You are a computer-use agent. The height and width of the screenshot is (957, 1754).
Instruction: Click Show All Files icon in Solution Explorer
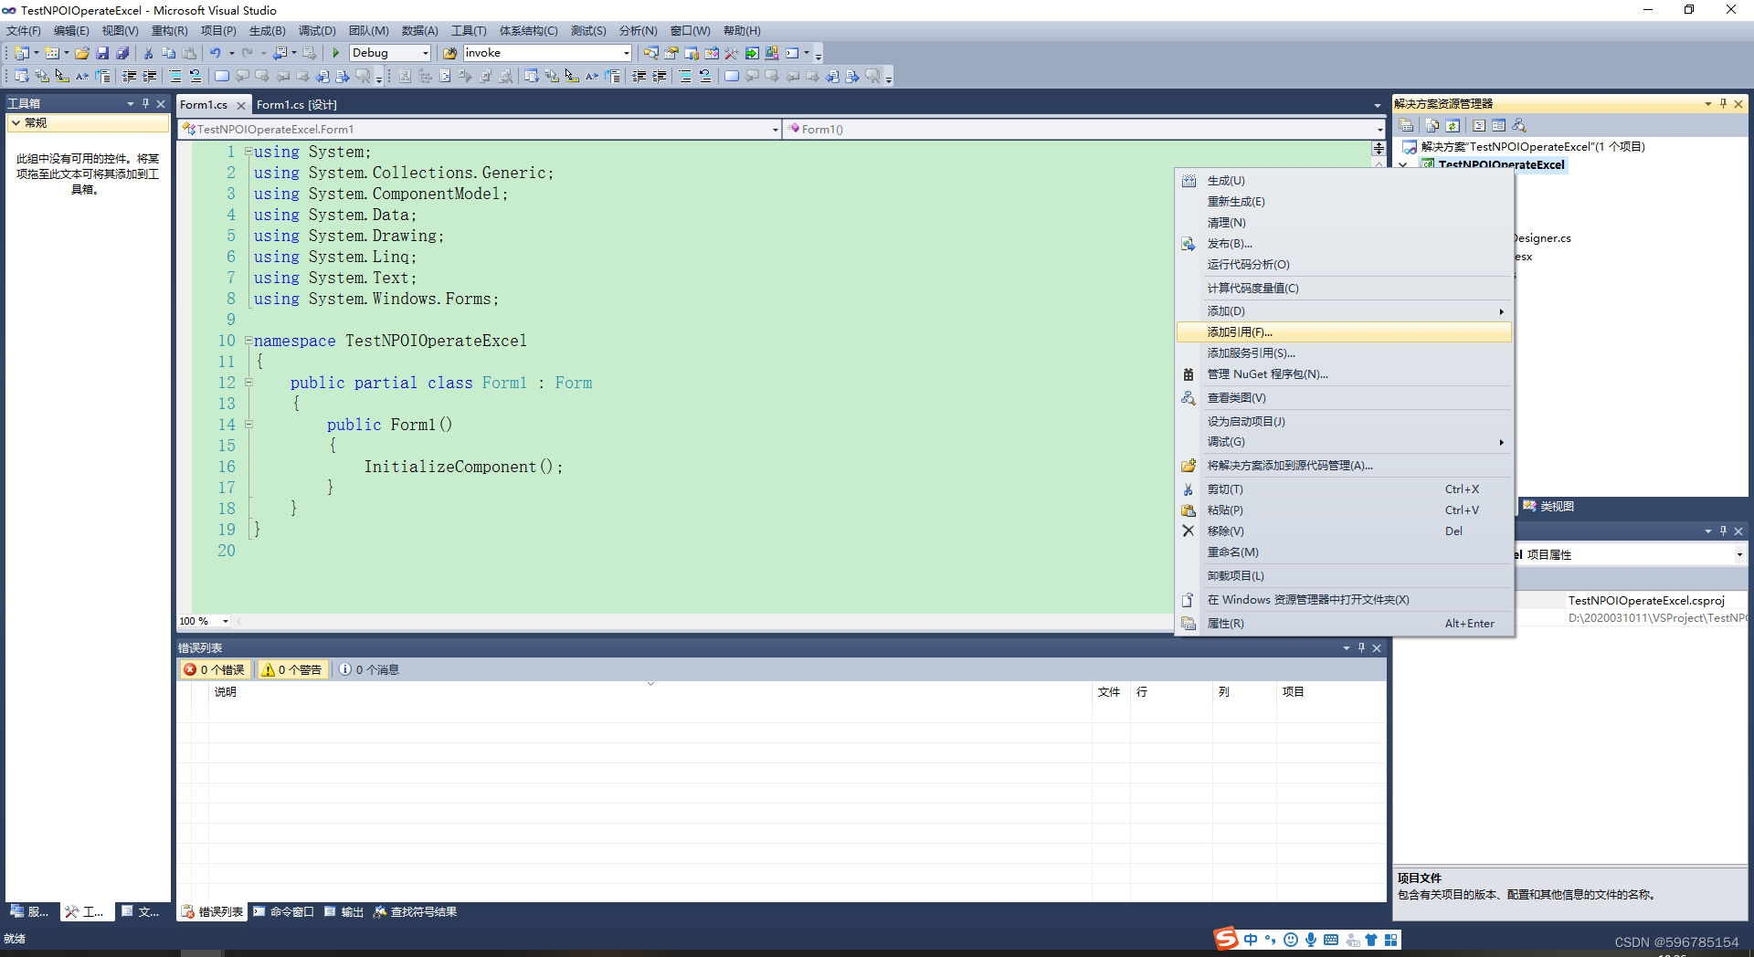click(x=1432, y=125)
